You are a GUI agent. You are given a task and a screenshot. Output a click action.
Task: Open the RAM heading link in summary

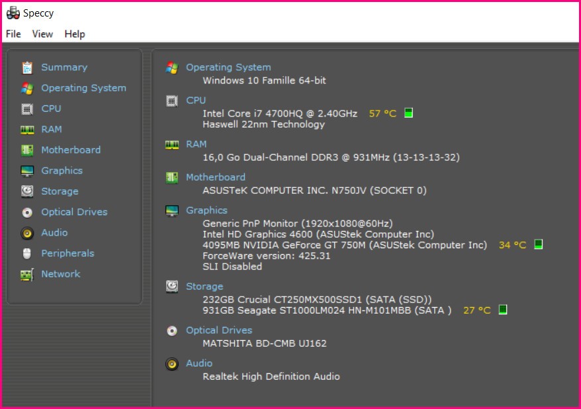pos(196,144)
